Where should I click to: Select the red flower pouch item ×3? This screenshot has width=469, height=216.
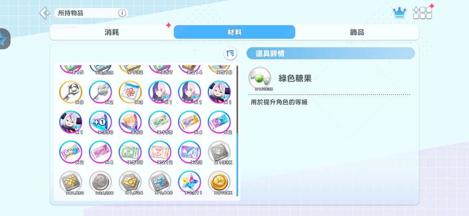pyautogui.click(x=130, y=92)
